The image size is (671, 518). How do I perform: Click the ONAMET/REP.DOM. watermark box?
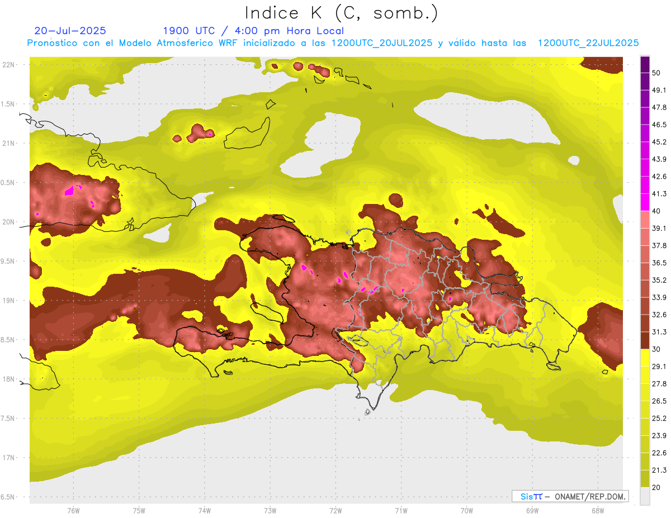point(570,496)
